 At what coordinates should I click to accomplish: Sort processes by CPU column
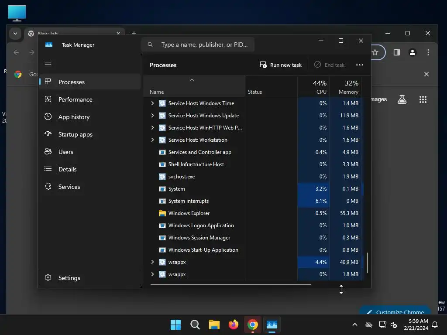[x=313, y=87]
